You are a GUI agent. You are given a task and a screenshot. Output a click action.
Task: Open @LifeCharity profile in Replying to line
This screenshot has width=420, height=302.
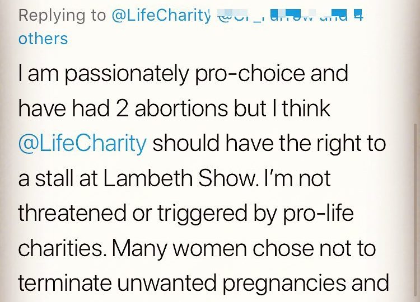(160, 16)
